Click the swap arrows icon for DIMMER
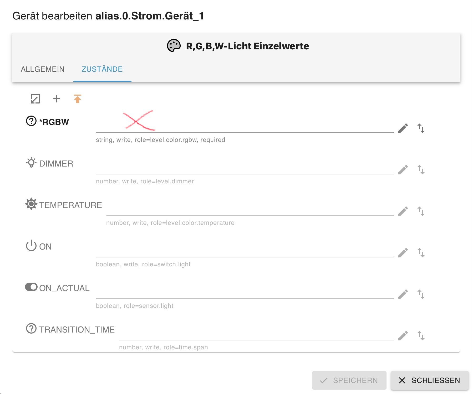This screenshot has width=472, height=394. [x=421, y=170]
